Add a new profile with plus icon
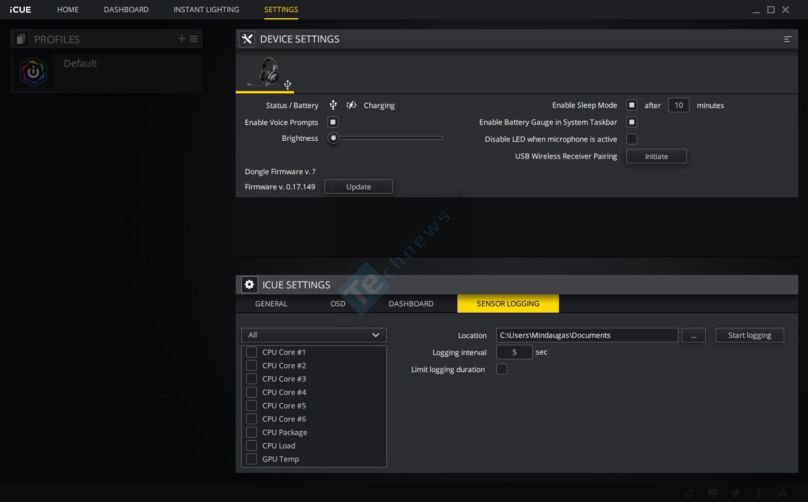 tap(182, 39)
